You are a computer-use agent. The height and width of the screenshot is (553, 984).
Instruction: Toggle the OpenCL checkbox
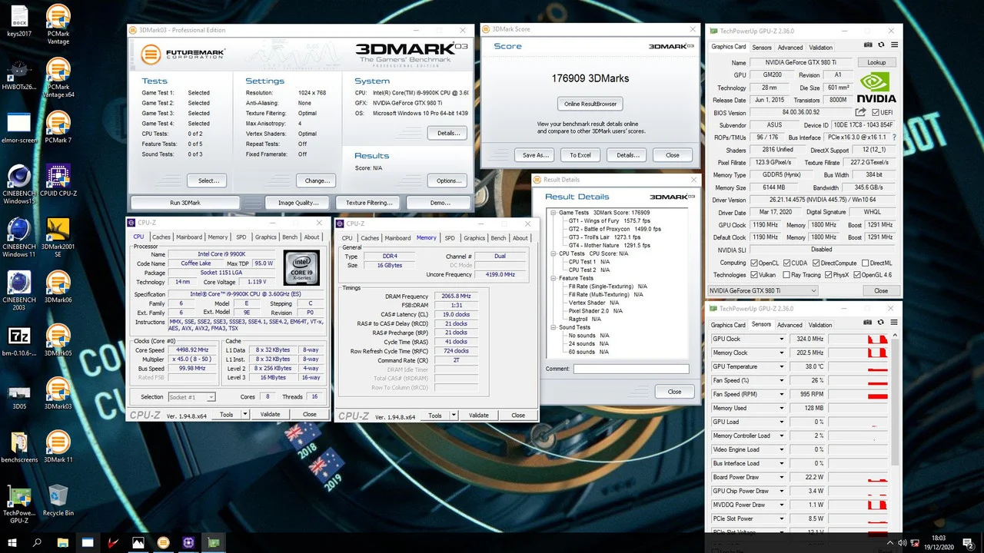point(754,263)
